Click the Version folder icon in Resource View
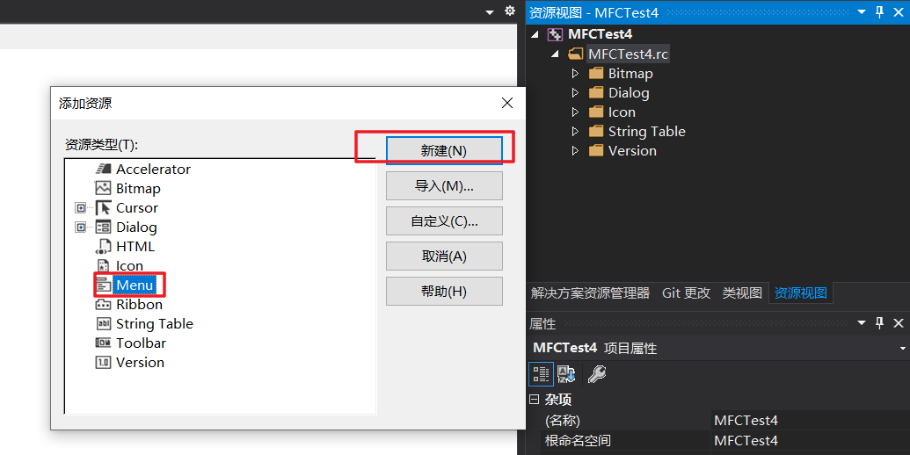 click(x=596, y=151)
